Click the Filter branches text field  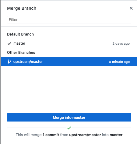pyautogui.click(x=69, y=19)
